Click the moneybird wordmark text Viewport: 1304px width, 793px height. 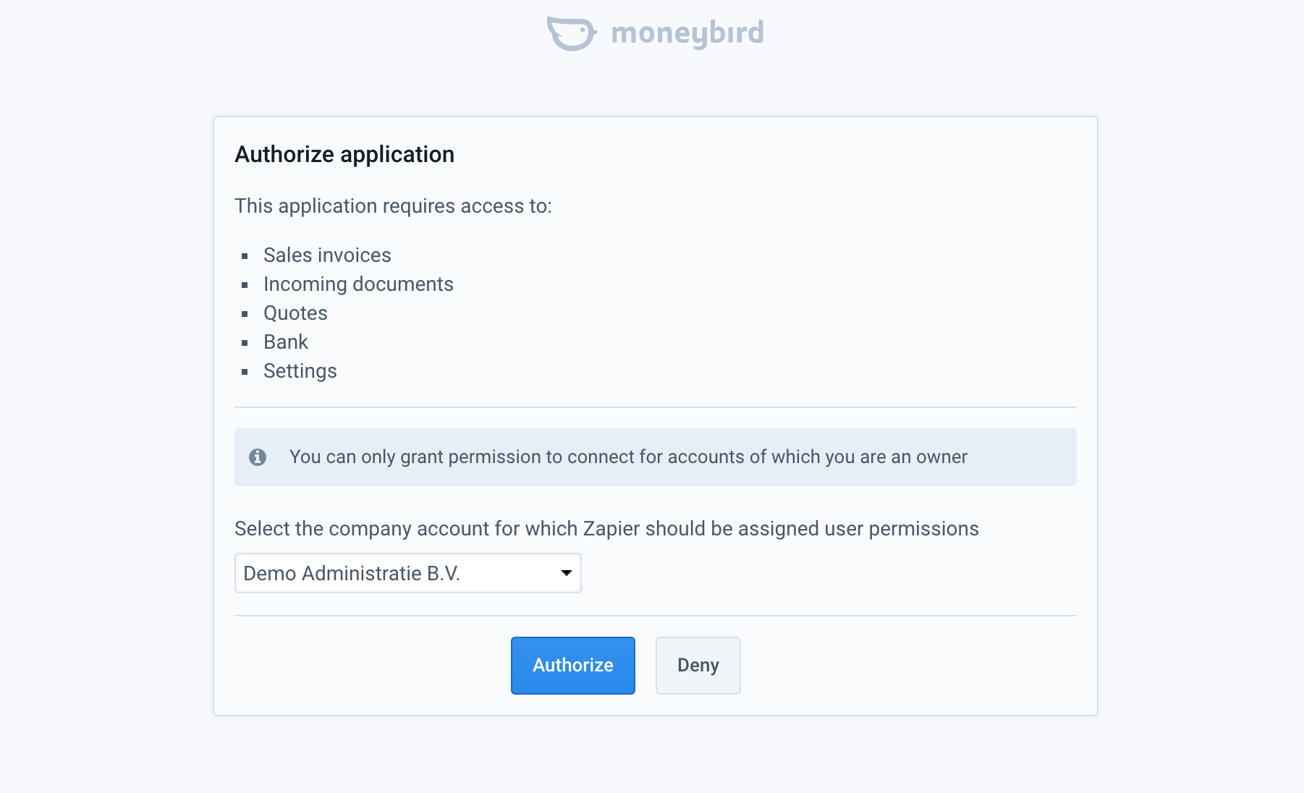pos(687,33)
